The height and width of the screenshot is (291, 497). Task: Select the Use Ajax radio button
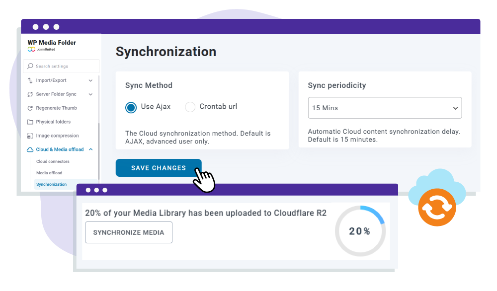pyautogui.click(x=131, y=107)
